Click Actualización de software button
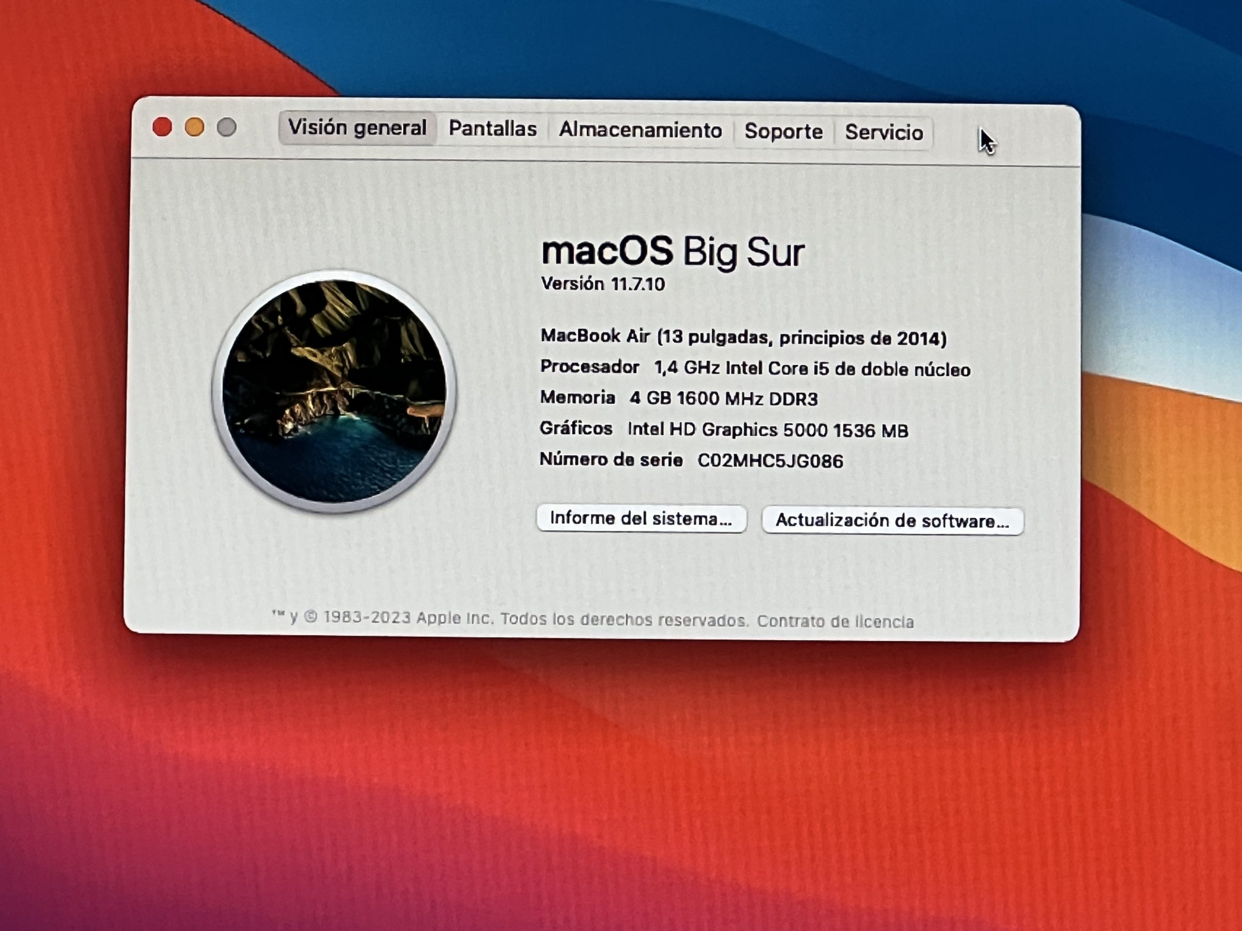1242x931 pixels. (892, 521)
